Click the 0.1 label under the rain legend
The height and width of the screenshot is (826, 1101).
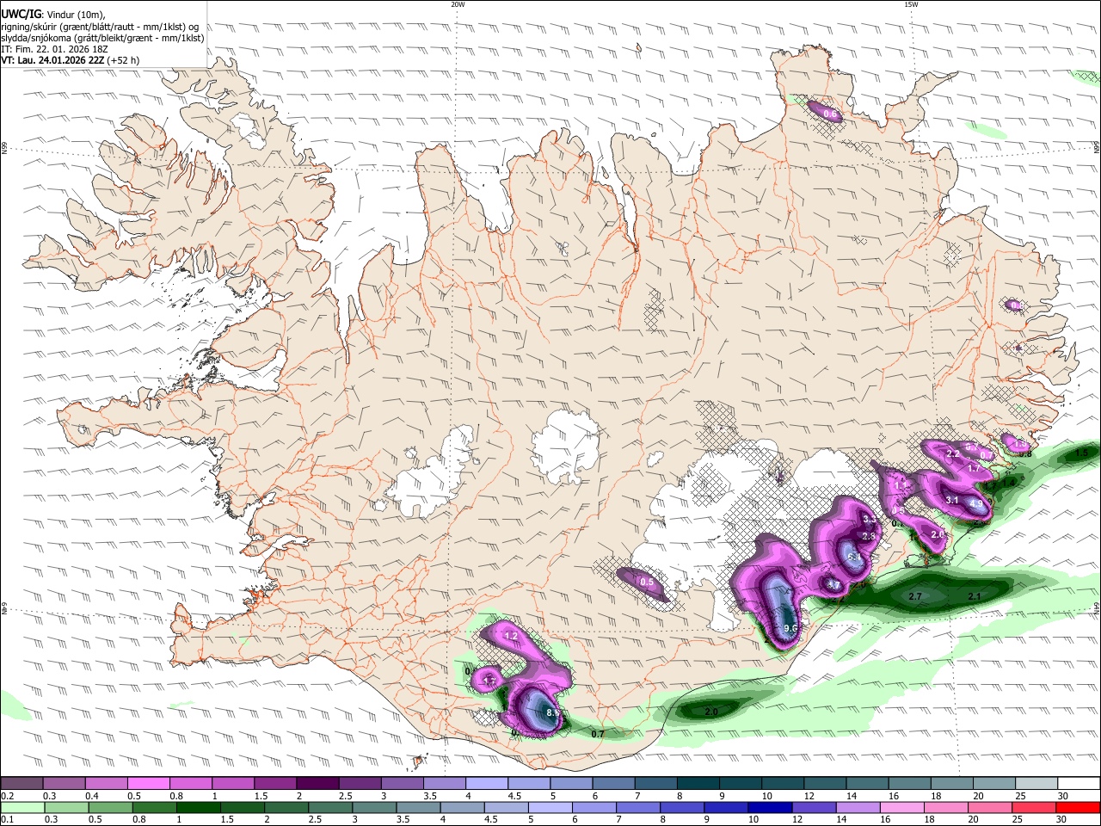tap(8, 819)
